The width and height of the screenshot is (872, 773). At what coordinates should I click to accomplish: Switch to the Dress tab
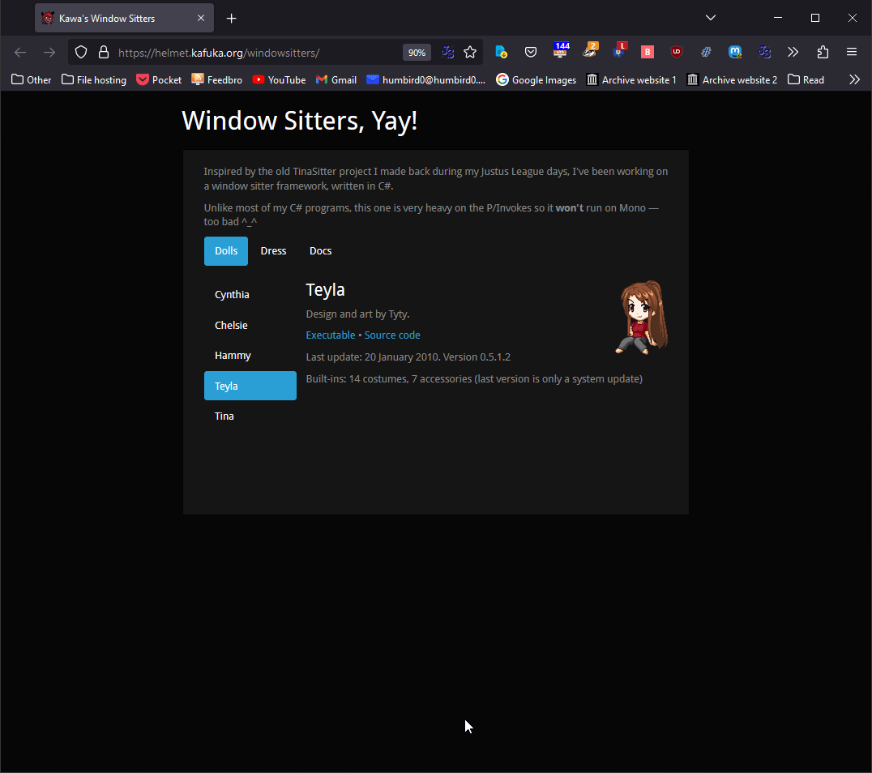[x=273, y=251]
